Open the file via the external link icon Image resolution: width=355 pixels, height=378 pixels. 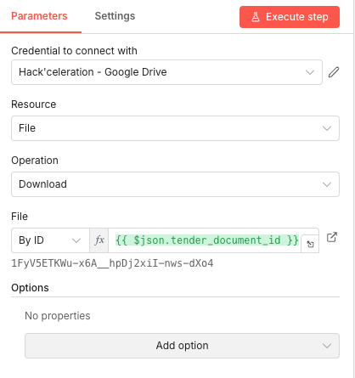(x=332, y=237)
